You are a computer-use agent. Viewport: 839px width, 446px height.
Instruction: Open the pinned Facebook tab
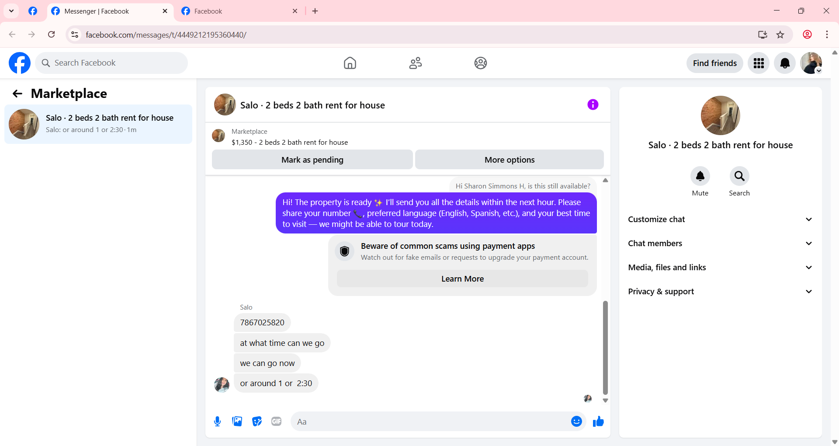33,11
